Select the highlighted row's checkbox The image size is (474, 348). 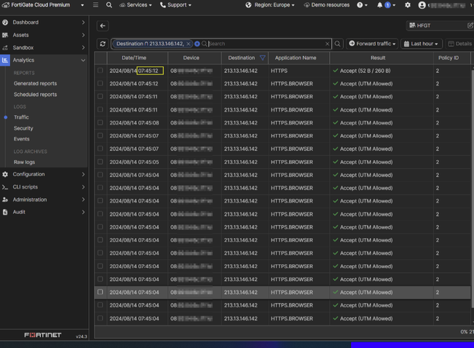[100, 292]
